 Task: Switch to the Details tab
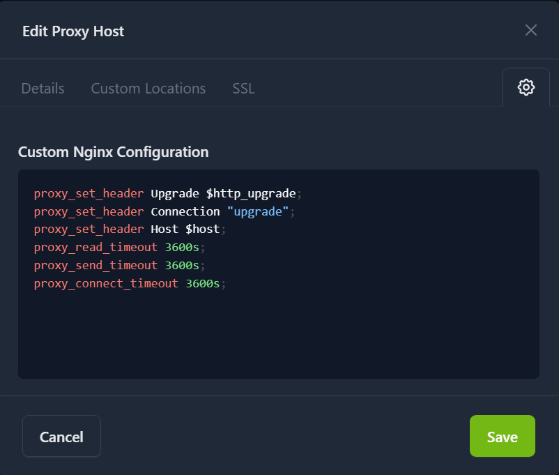pyautogui.click(x=43, y=89)
